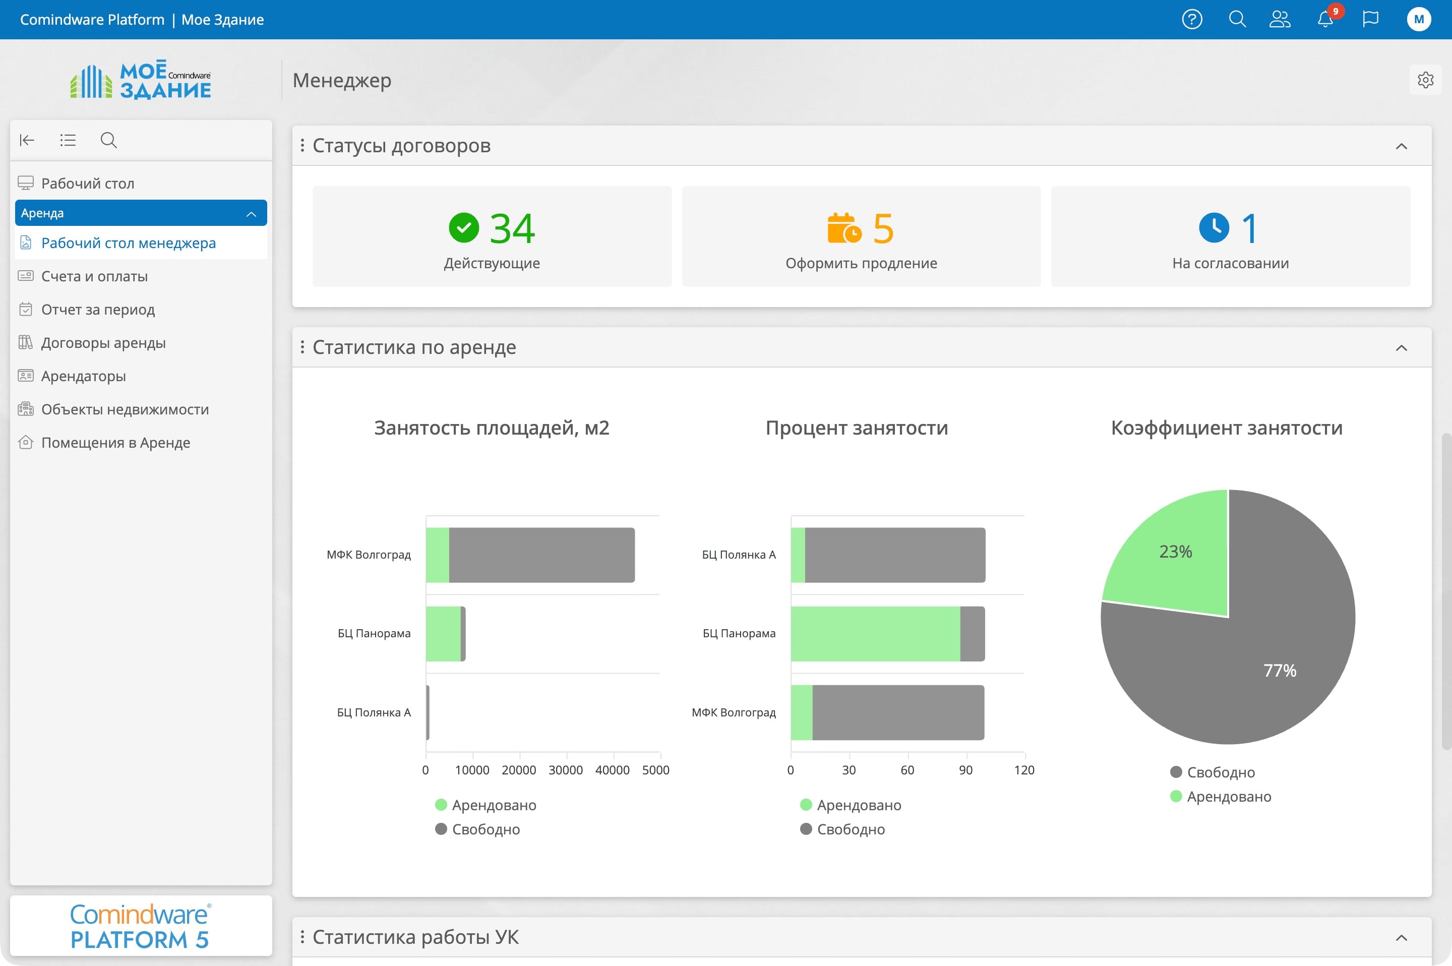Click the navigation list view icon

68,141
